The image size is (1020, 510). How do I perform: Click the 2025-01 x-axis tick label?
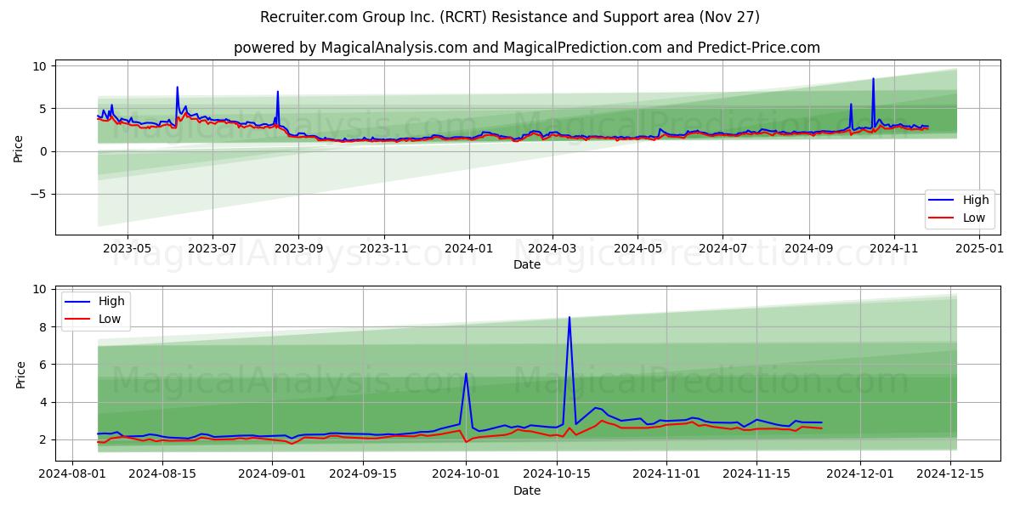point(979,249)
